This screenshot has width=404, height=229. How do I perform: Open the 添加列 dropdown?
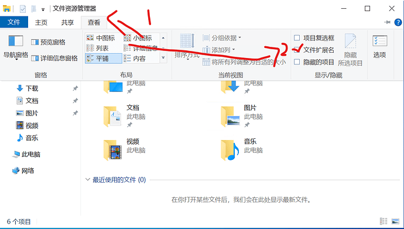pos(219,50)
